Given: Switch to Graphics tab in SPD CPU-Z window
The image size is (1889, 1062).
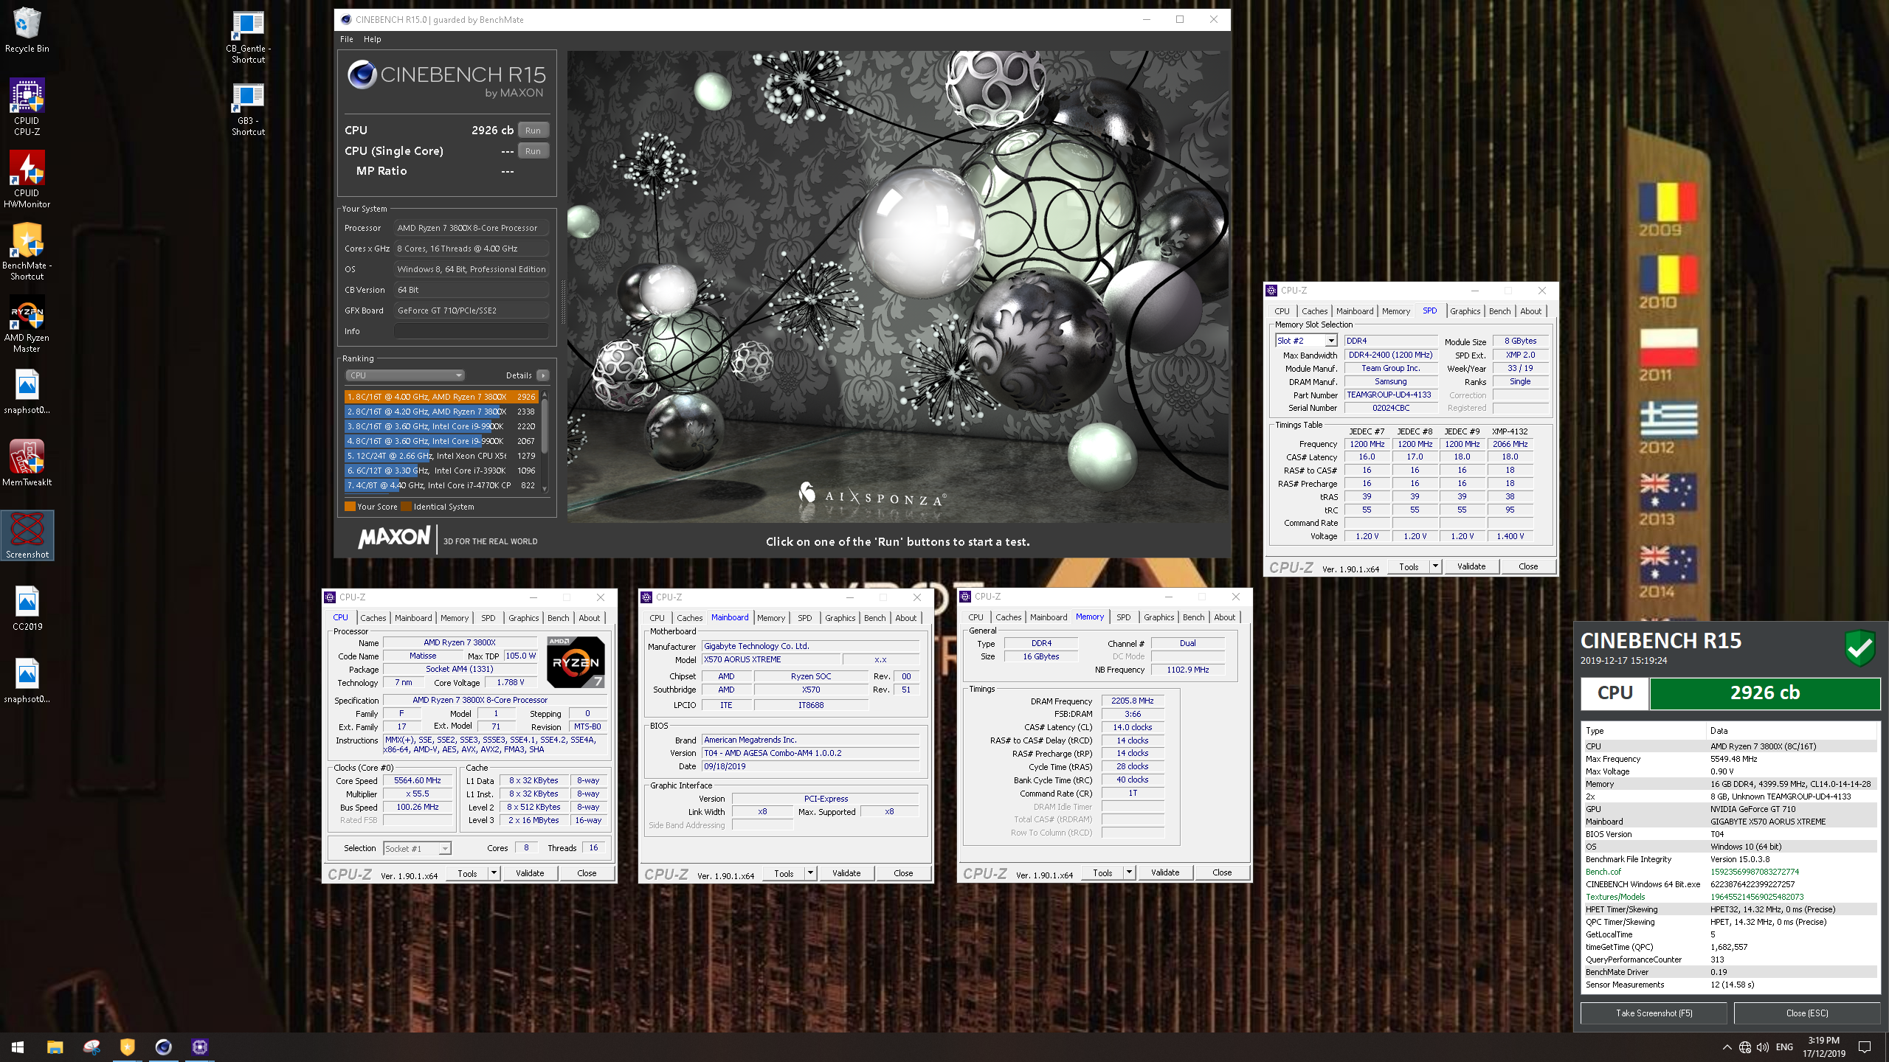Looking at the screenshot, I should click(x=1465, y=311).
